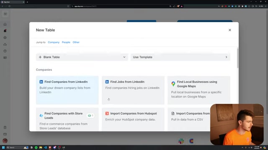Open VS Code from the taskbar
The height and width of the screenshot is (150, 268).
pyautogui.click(x=45, y=147)
